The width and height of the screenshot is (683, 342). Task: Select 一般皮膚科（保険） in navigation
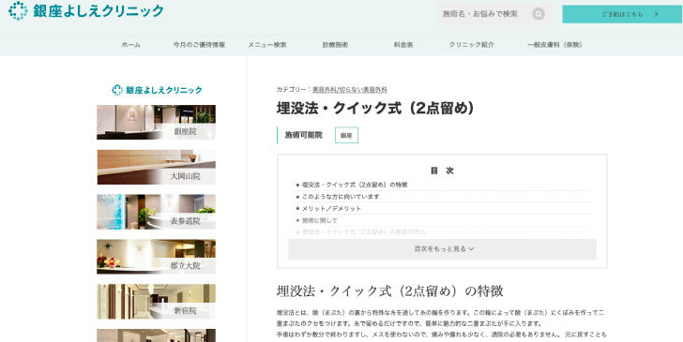click(554, 45)
